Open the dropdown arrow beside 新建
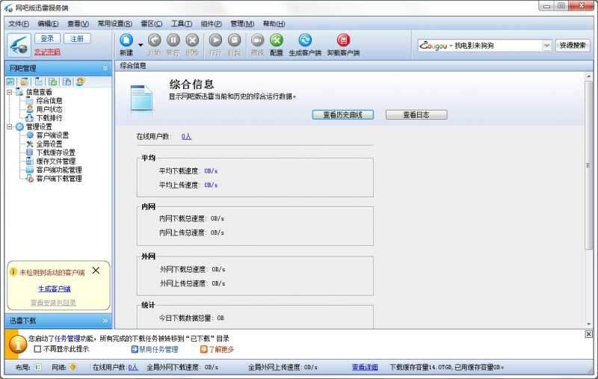This screenshot has width=598, height=379. pyautogui.click(x=141, y=45)
